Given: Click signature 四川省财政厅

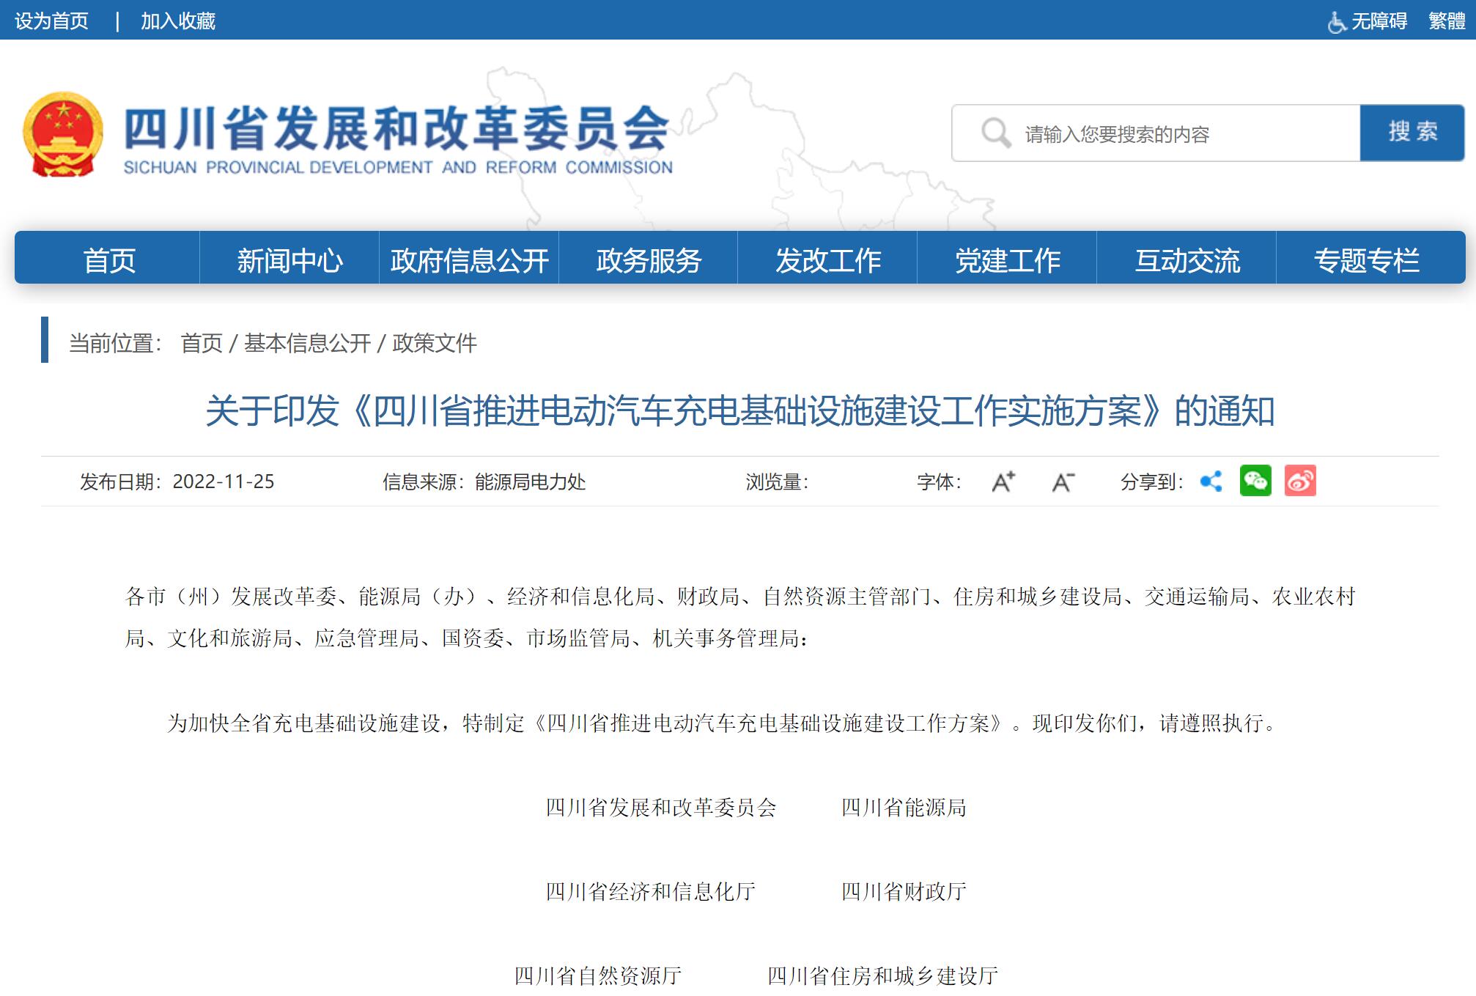Looking at the screenshot, I should coord(904,892).
